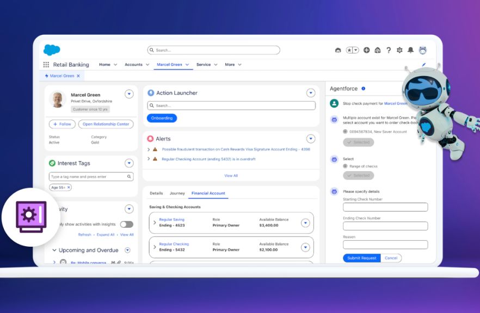Expand the Accounts navigation dropdown
This screenshot has height=313, width=480.
(x=147, y=65)
